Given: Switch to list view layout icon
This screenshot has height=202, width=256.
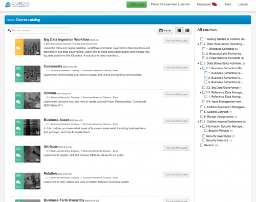Looking at the screenshot, I should click(x=179, y=30).
